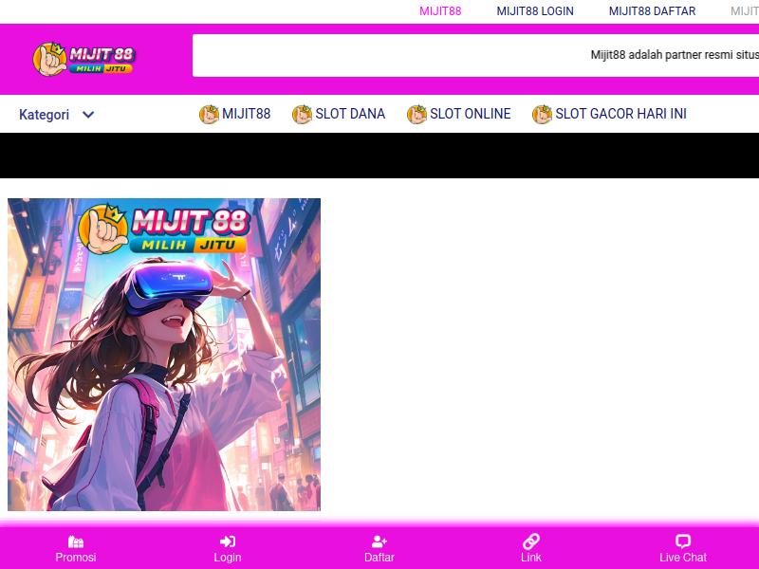
Task: Open Promosi from the bottom bar
Action: coord(76,558)
